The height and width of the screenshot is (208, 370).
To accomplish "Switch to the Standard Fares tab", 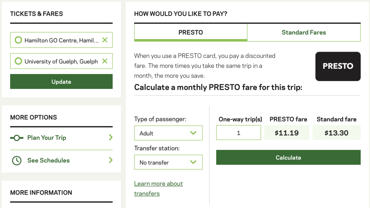I will [x=304, y=32].
